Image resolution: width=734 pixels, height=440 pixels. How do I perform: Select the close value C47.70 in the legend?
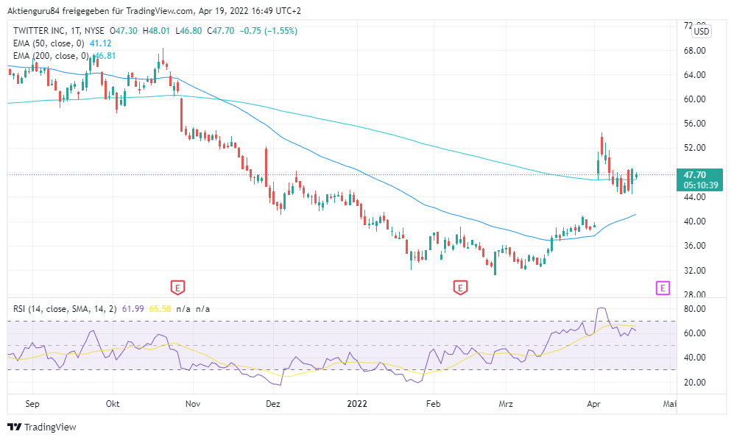[x=221, y=31]
